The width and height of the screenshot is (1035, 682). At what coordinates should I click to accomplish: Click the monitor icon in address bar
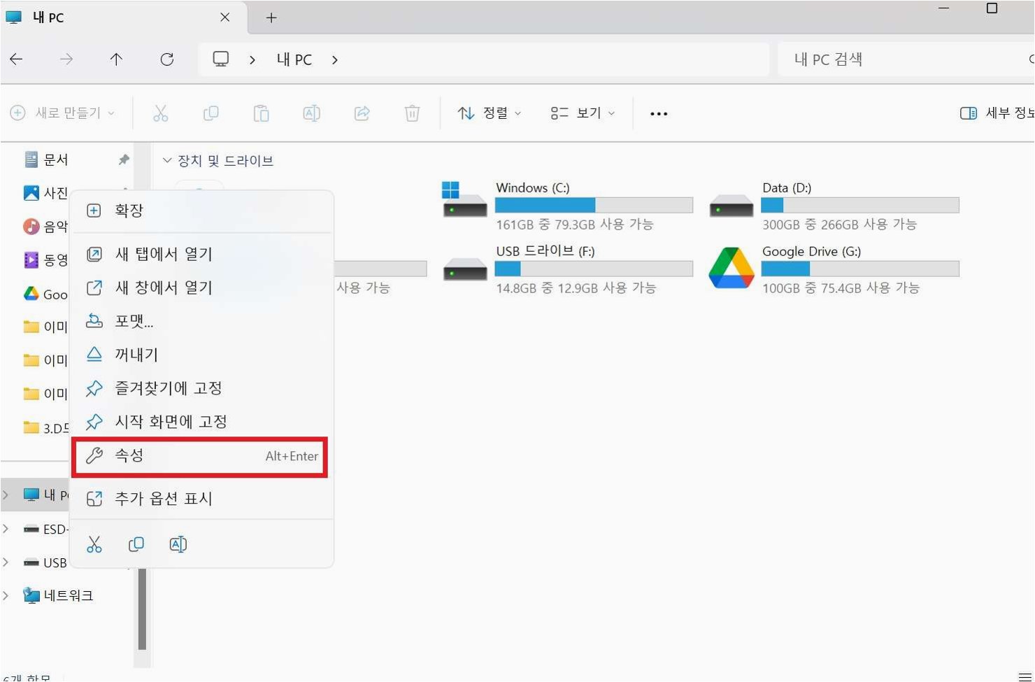[221, 59]
